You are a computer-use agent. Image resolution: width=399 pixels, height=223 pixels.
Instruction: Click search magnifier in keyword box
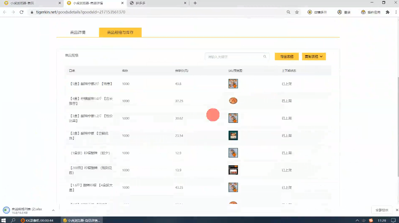coord(265,57)
